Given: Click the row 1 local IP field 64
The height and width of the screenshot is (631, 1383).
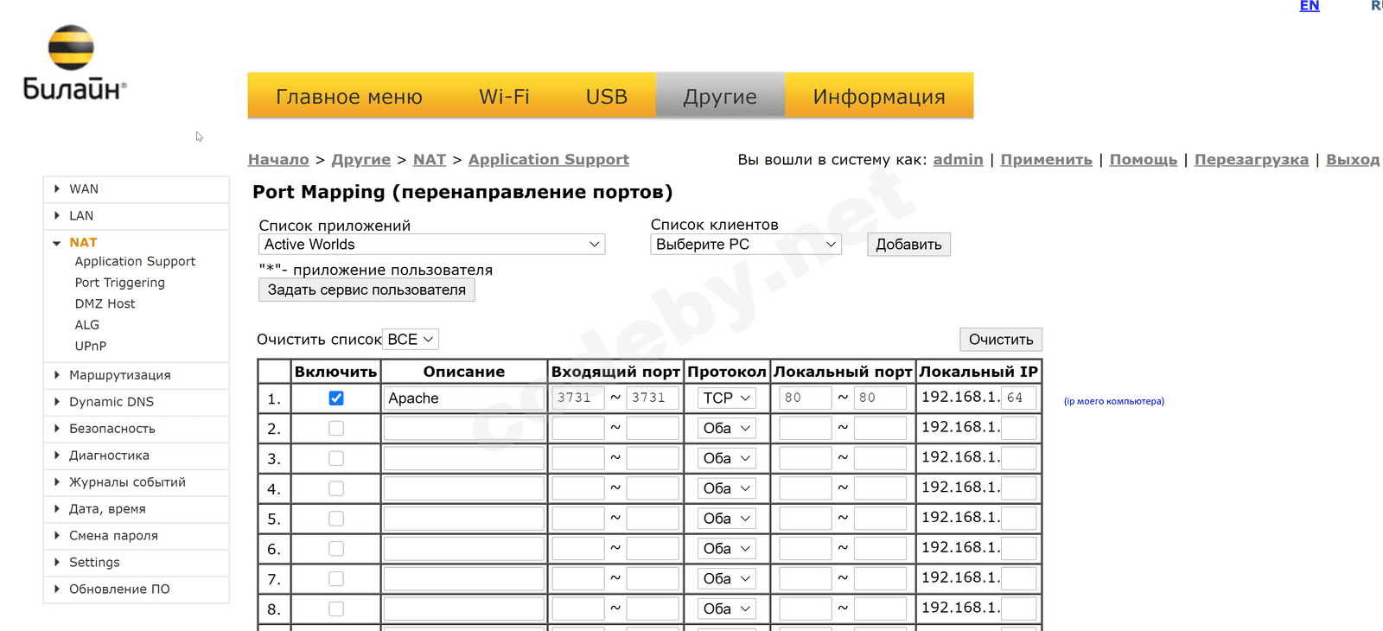Looking at the screenshot, I should tap(1019, 398).
